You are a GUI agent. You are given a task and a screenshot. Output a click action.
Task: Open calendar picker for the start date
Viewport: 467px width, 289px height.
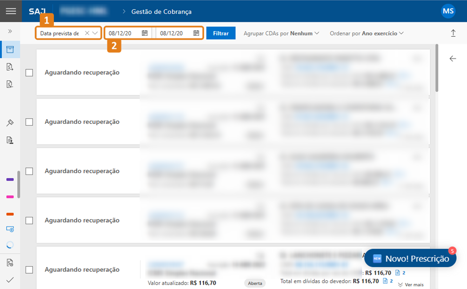click(x=145, y=33)
